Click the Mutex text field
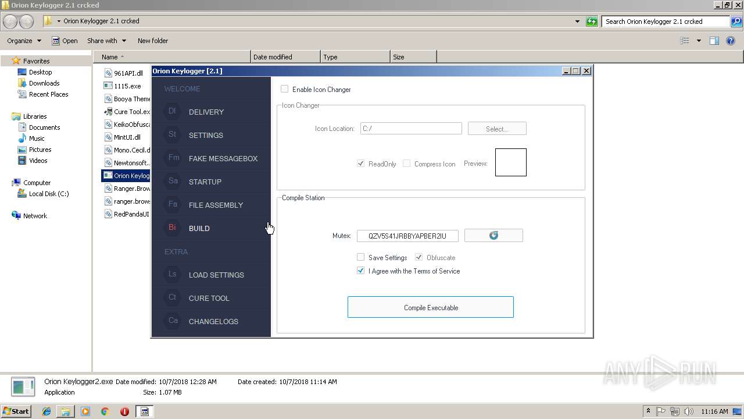This screenshot has height=419, width=744. pos(407,236)
